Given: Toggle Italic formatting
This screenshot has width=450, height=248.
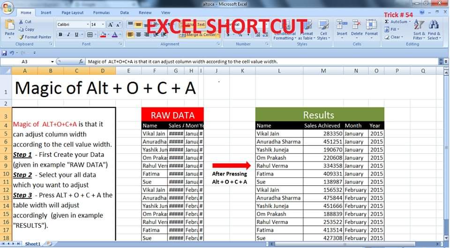Looking at the screenshot, I should pyautogui.click(x=68, y=35).
